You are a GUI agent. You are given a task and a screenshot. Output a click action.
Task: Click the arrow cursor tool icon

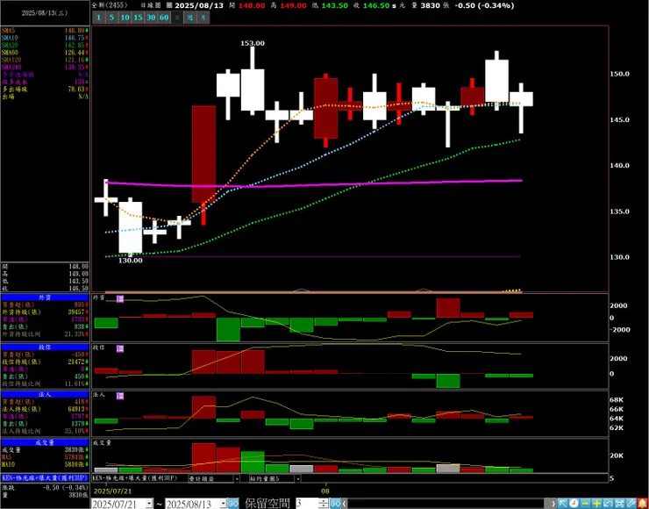pos(562,504)
